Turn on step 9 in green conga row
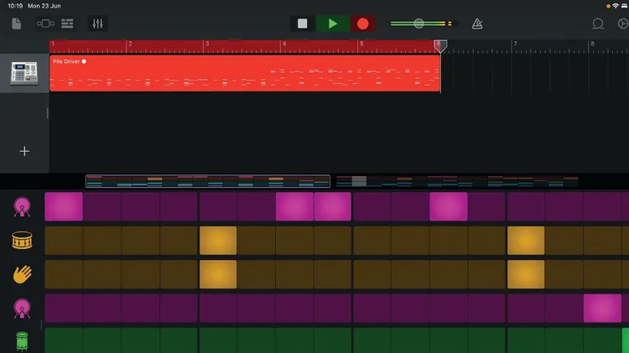Viewport: 629px width, 353px height. click(x=372, y=340)
